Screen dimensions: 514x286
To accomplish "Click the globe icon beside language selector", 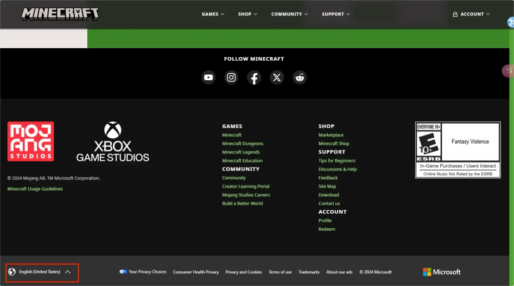I will [12, 272].
